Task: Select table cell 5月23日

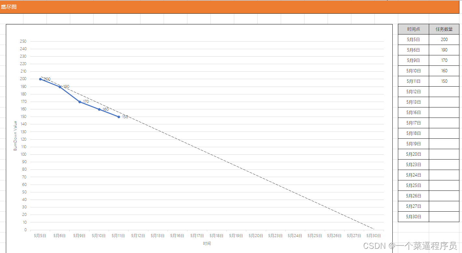Action: pos(414,164)
